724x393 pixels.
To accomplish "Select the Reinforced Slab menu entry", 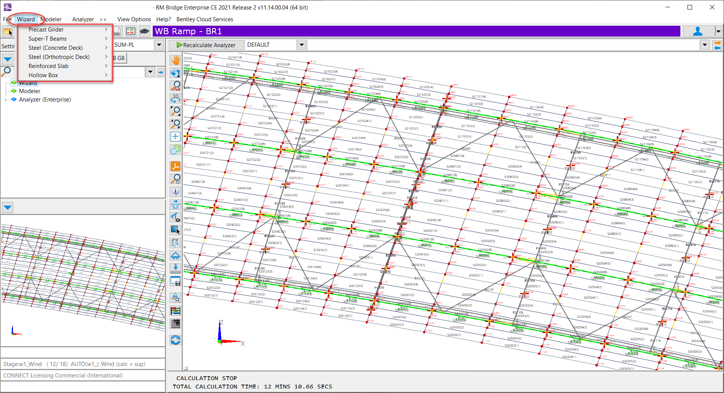I will (x=65, y=66).
